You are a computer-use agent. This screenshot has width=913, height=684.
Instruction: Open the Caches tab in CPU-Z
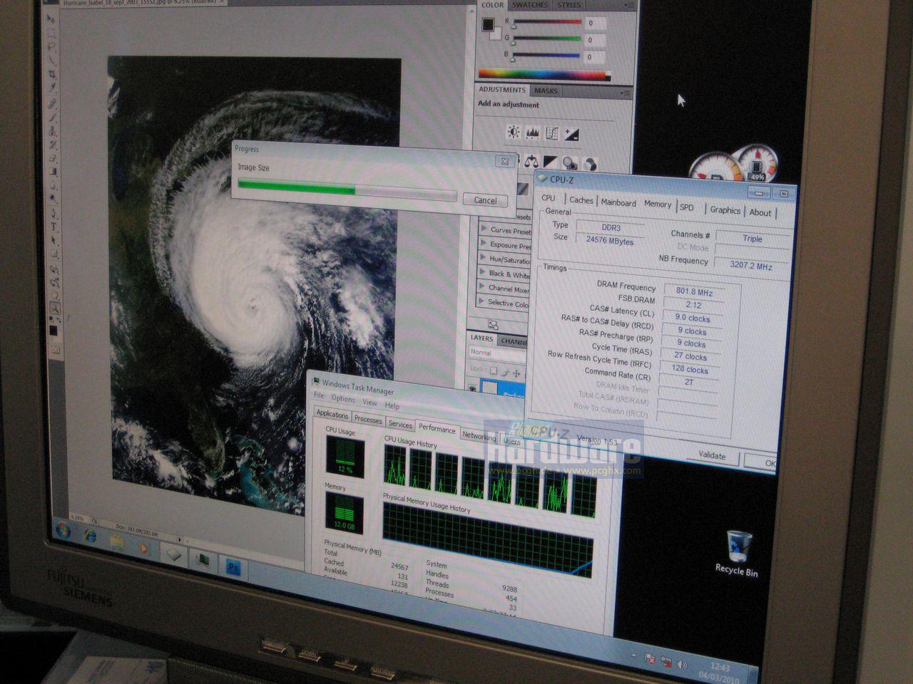[x=581, y=200]
